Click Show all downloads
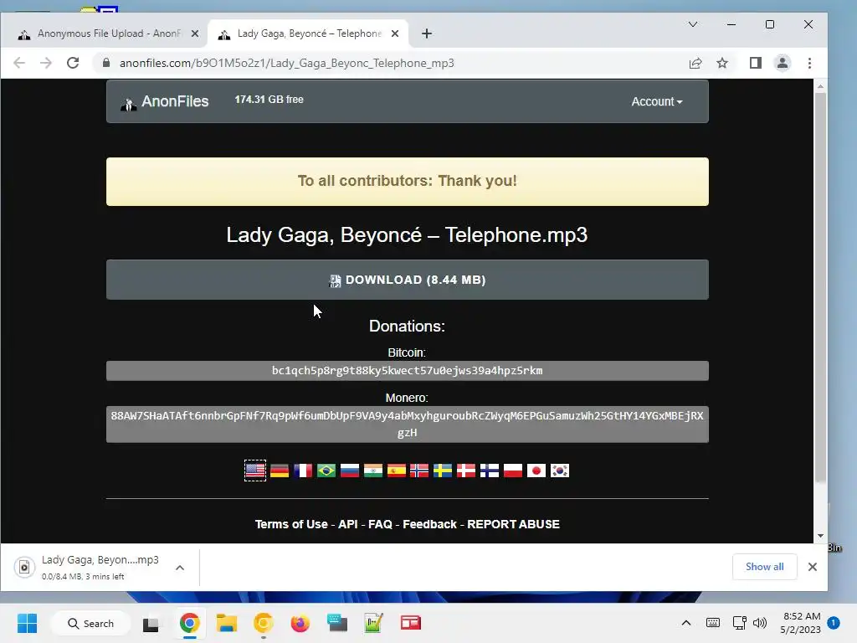This screenshot has height=643, width=857. [x=765, y=567]
